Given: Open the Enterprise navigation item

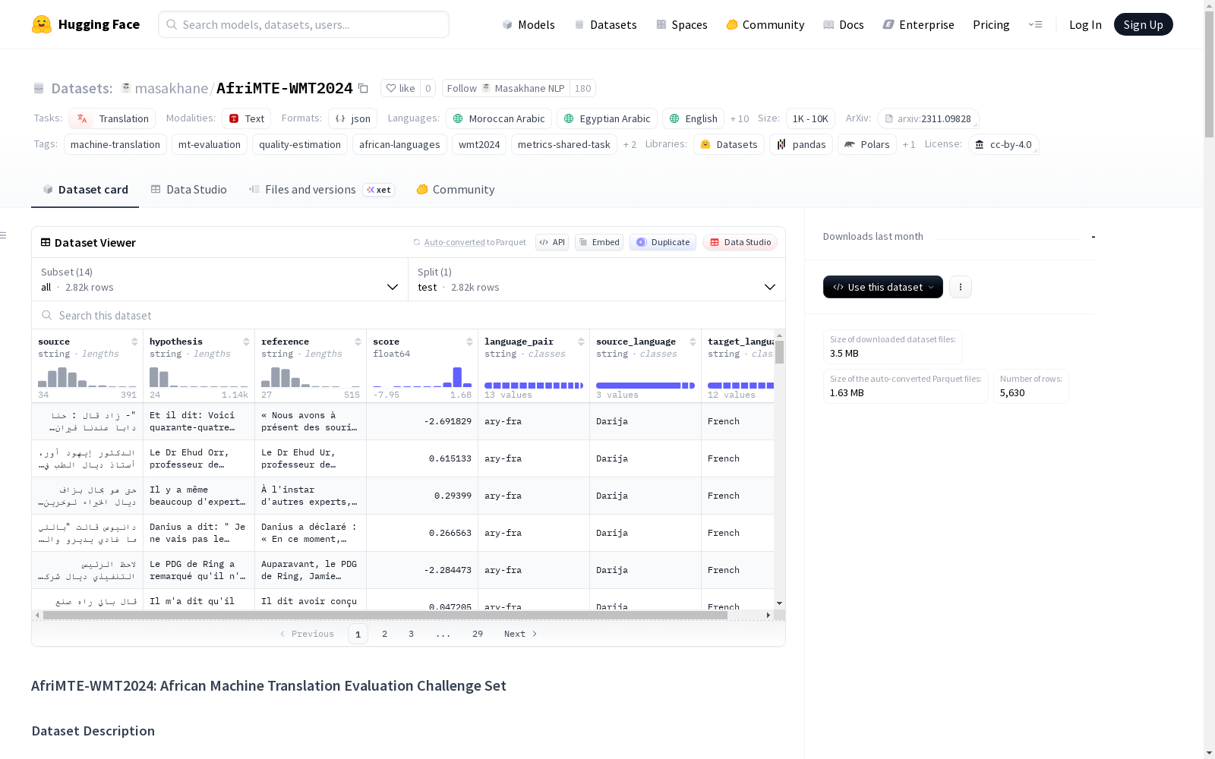Looking at the screenshot, I should click(x=918, y=24).
